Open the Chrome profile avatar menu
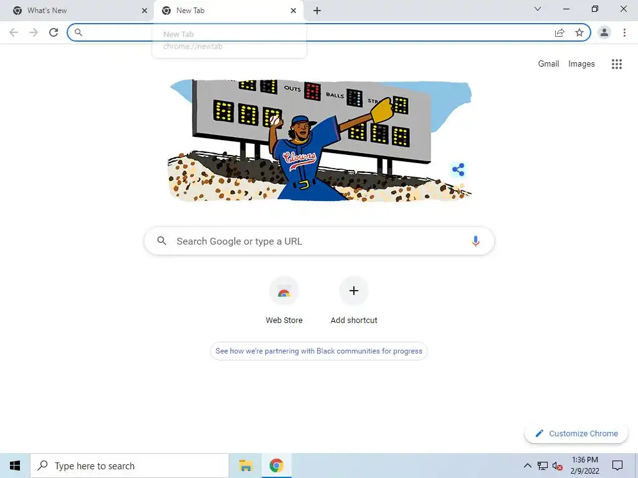Image resolution: width=638 pixels, height=478 pixels. 604,32
